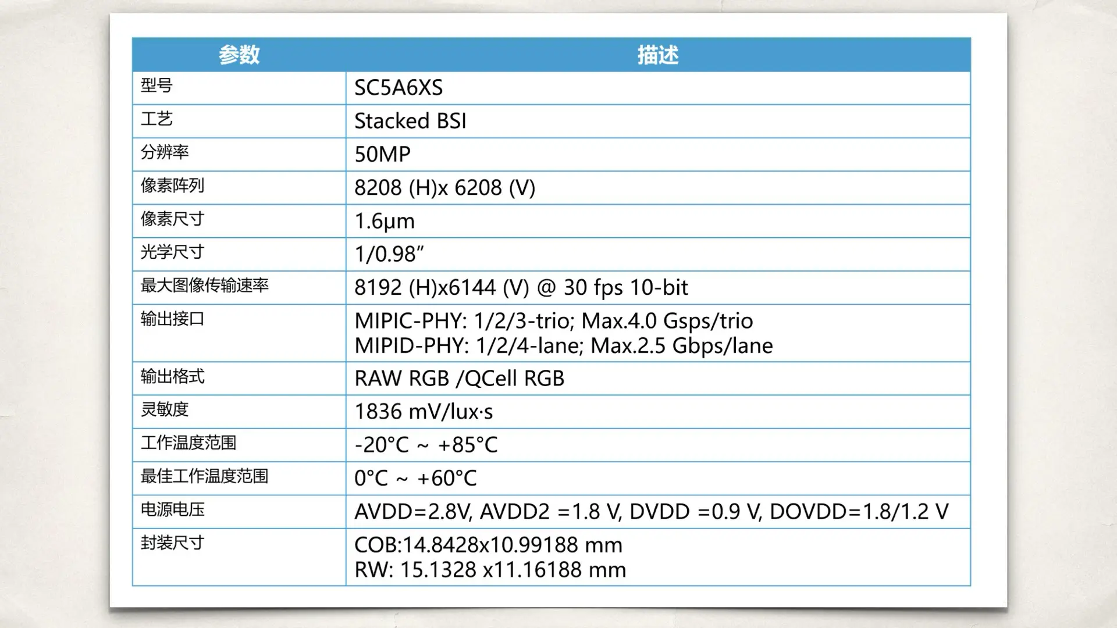The height and width of the screenshot is (628, 1117).
Task: Click the 参数 column header
Action: [x=239, y=55]
